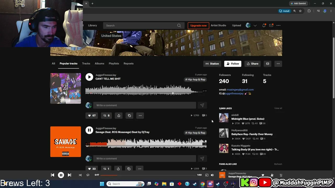Repost the Savage track with 1 repost
This screenshot has height=188, width=335.
pyautogui.click(x=106, y=169)
